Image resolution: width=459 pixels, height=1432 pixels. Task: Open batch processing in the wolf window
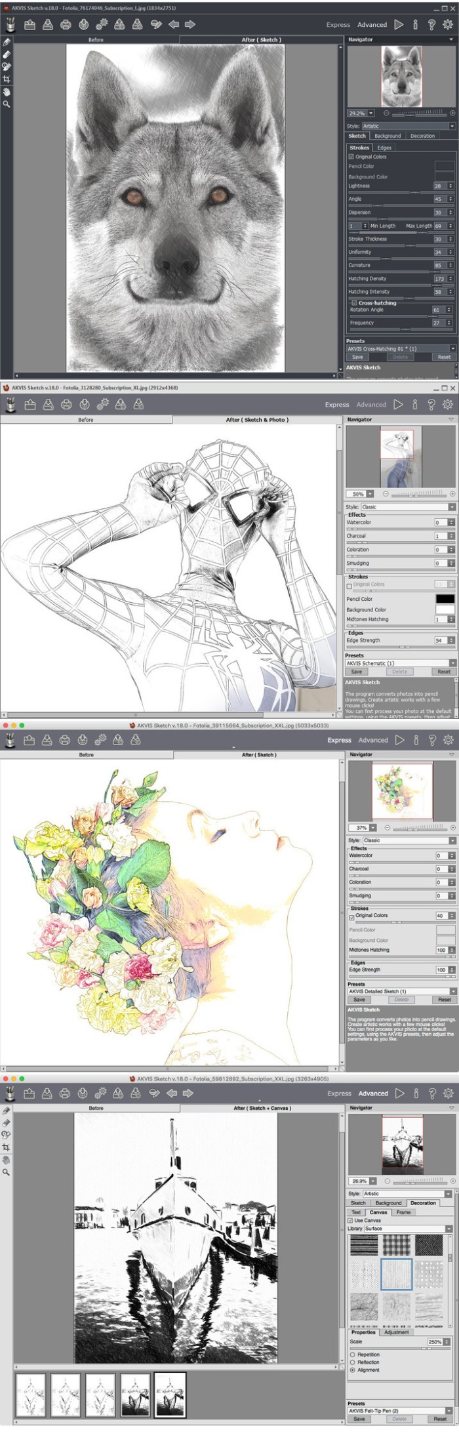tap(102, 24)
